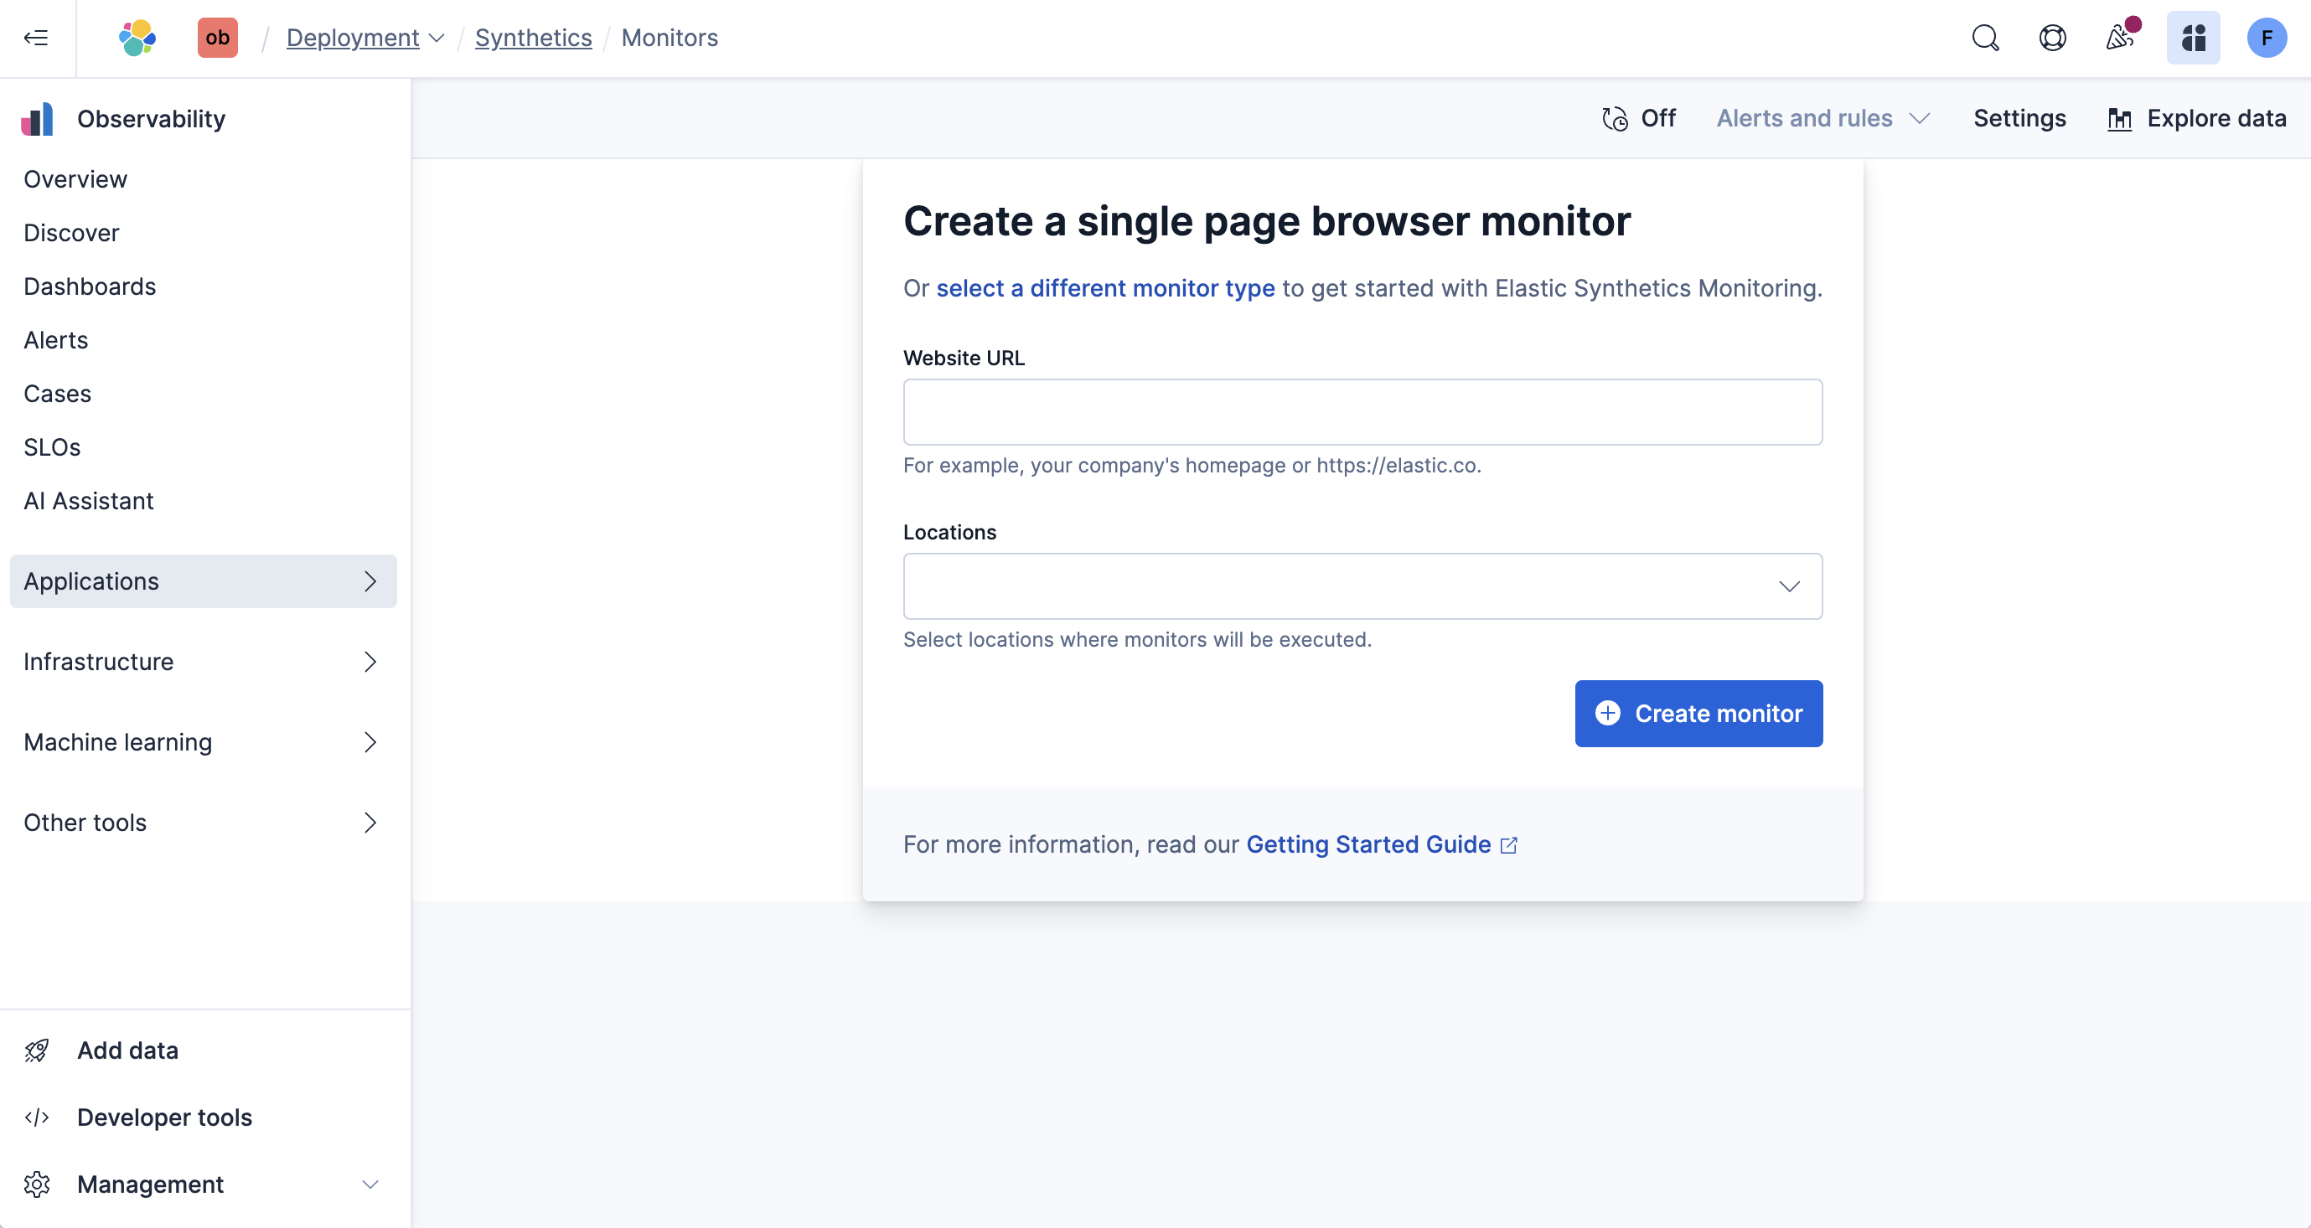
Task: Open the Locations dropdown
Action: pos(1362,586)
